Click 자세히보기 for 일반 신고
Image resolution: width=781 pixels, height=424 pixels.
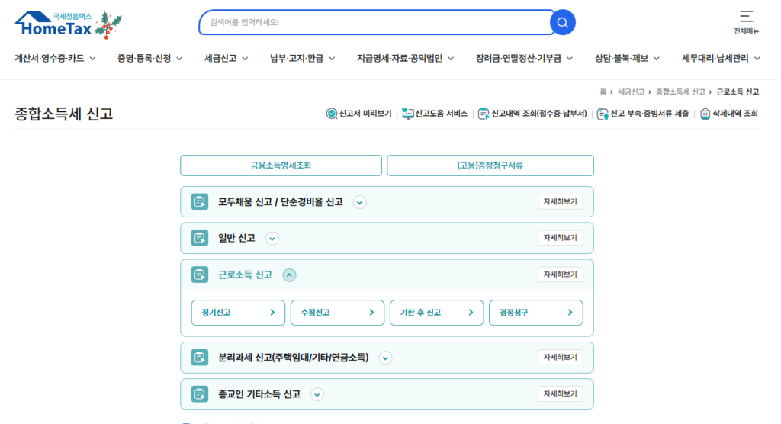coord(560,238)
